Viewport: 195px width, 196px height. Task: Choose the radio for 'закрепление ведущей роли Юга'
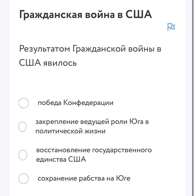click(x=22, y=127)
